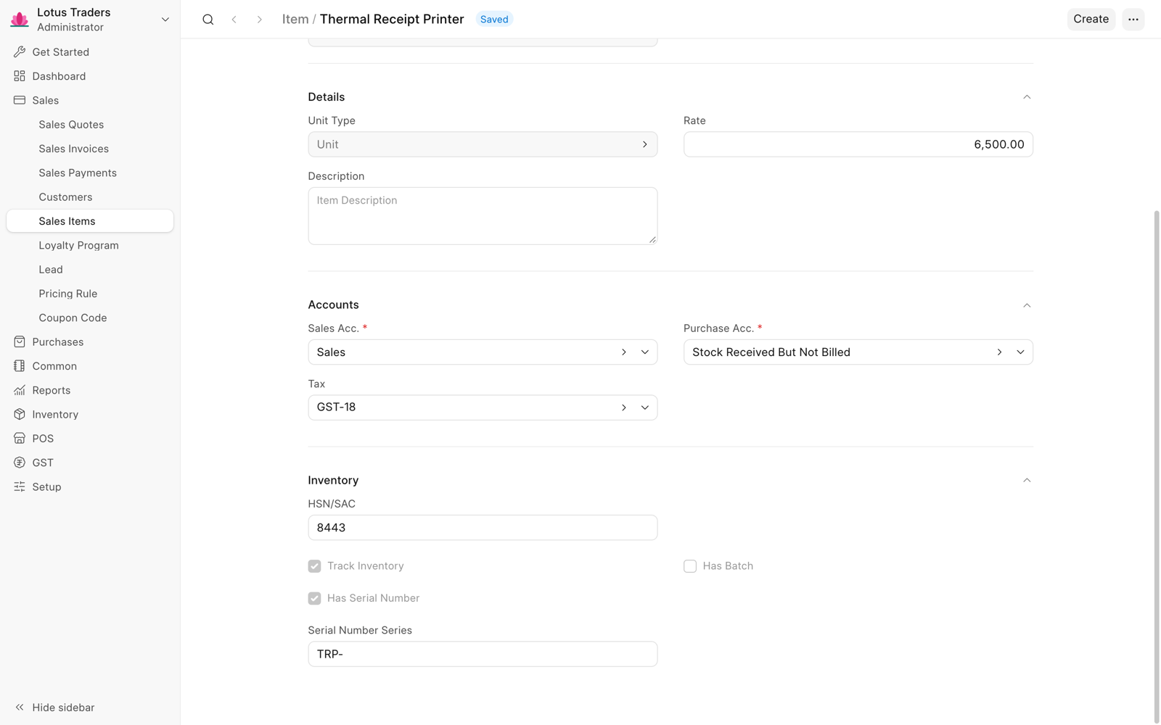Open the three-dots more options menu
The width and height of the screenshot is (1161, 725).
[x=1133, y=20]
